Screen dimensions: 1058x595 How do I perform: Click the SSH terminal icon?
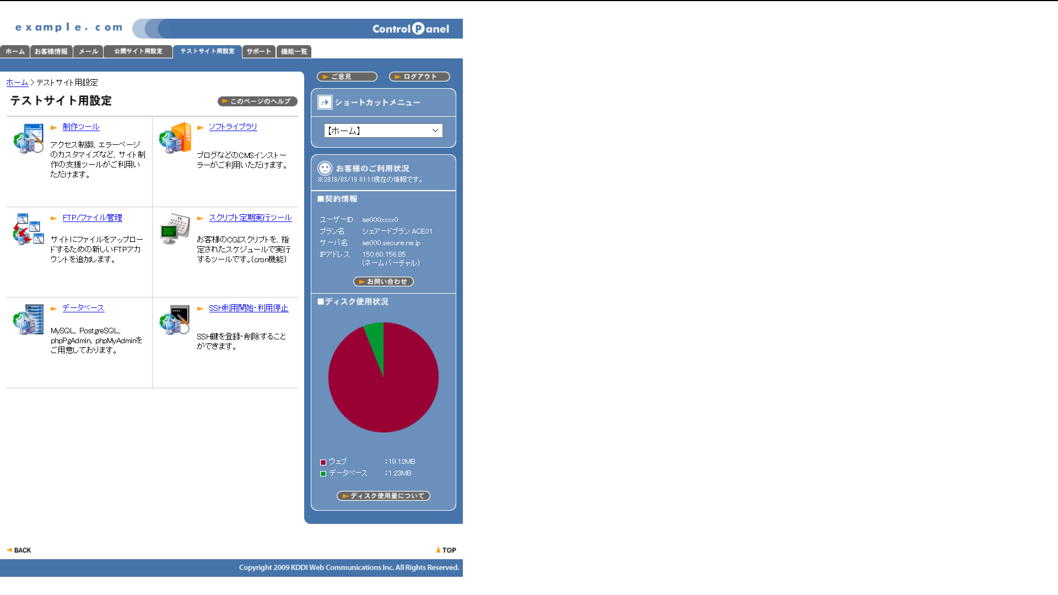pyautogui.click(x=175, y=320)
